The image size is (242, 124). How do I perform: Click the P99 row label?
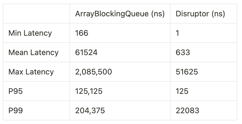(x=16, y=111)
